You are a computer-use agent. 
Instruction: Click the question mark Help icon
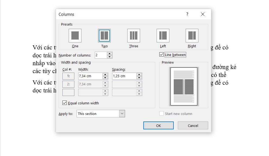[187, 14]
